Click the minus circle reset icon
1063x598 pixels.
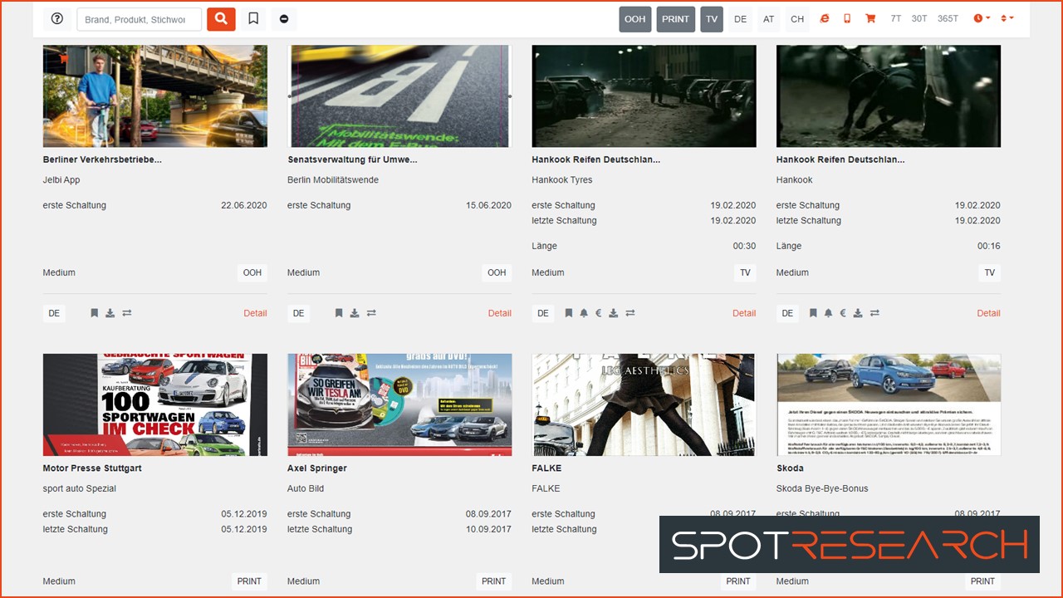click(284, 19)
